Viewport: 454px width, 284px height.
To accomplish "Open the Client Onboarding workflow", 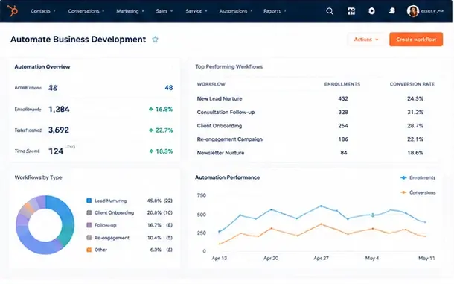I will (x=220, y=126).
